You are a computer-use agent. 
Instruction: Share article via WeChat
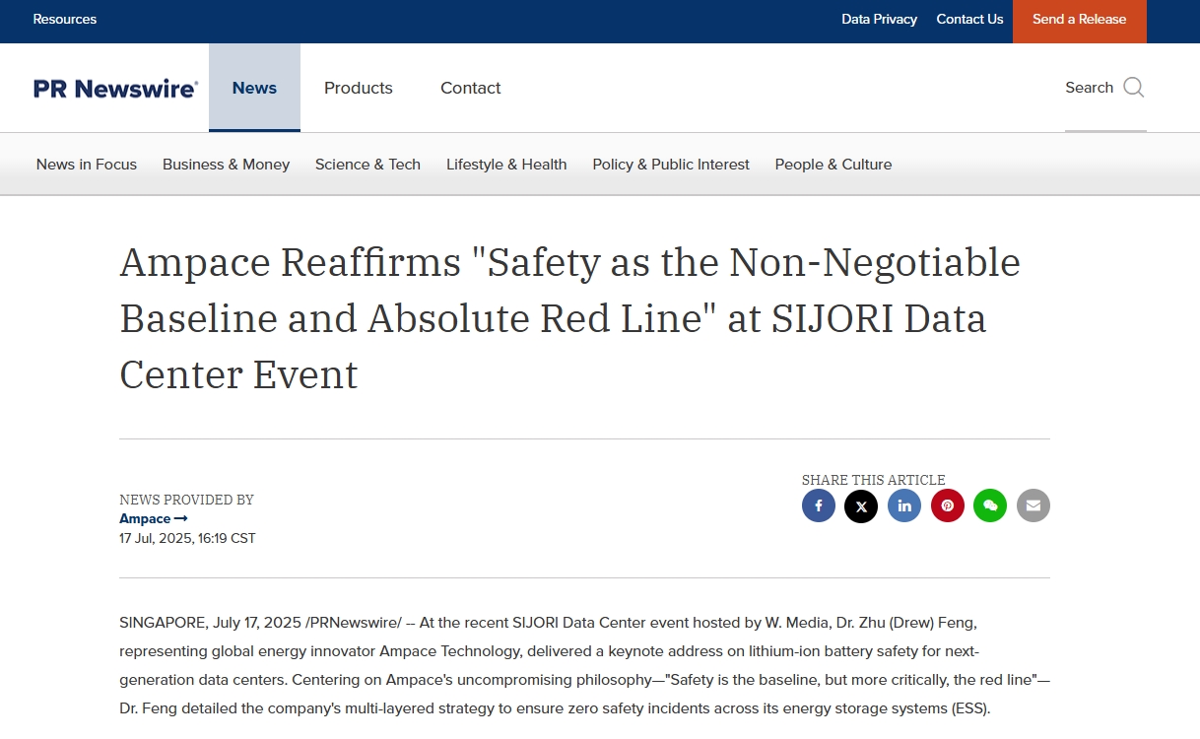point(990,505)
